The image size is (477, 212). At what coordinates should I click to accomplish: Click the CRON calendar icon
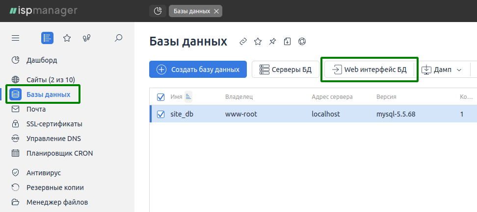tap(15, 153)
